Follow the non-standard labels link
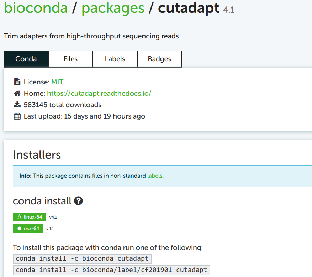The height and width of the screenshot is (277, 312). (155, 176)
